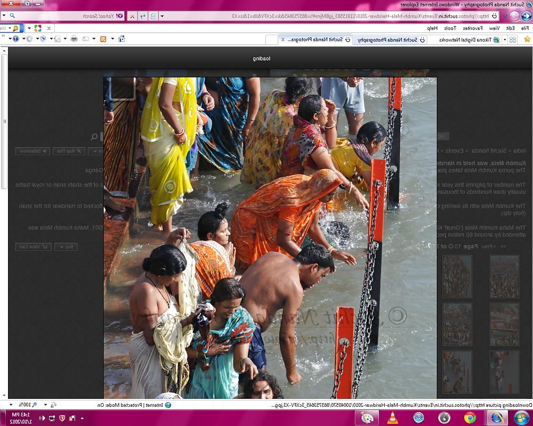Expand the Home button dropdown arrow
Viewport: 533px width, 426px height.
(112, 39)
